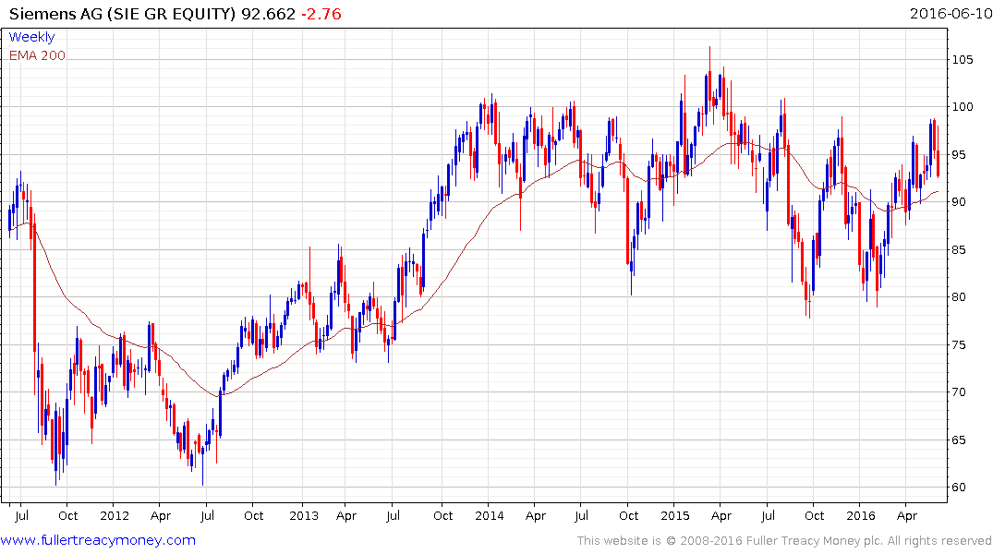Click the 95 price axis label
The image size is (993, 554).
click(x=959, y=154)
